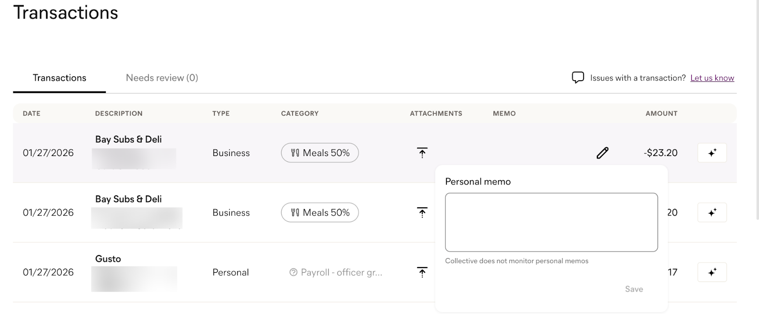Type in the Personal memo text box

[551, 222]
